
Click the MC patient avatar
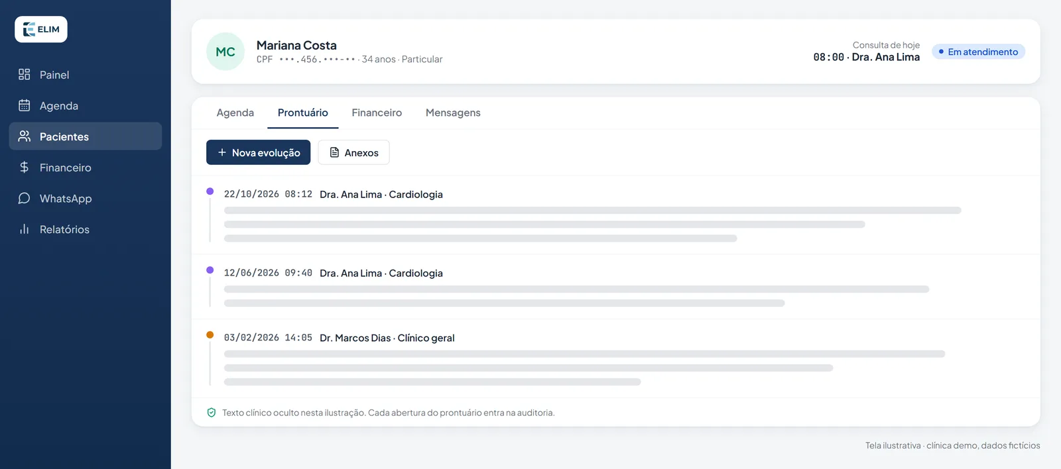[x=225, y=52]
